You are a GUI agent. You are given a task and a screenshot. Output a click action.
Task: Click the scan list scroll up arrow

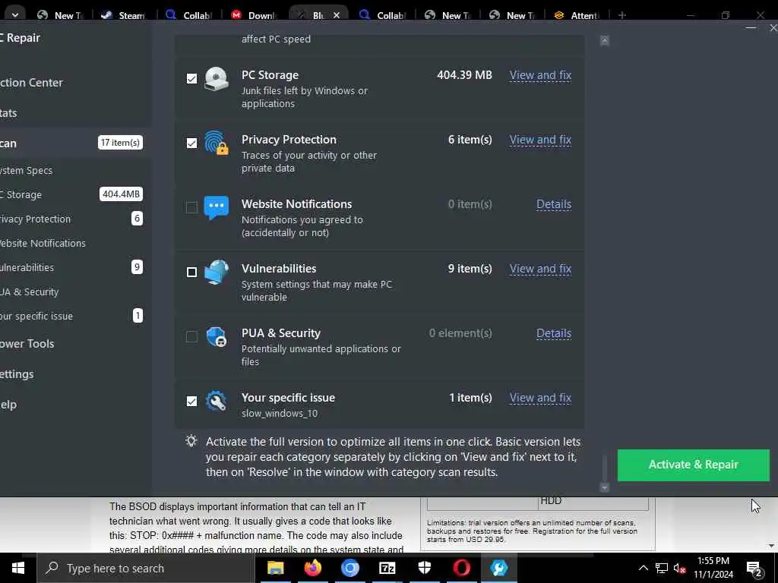pyautogui.click(x=604, y=41)
